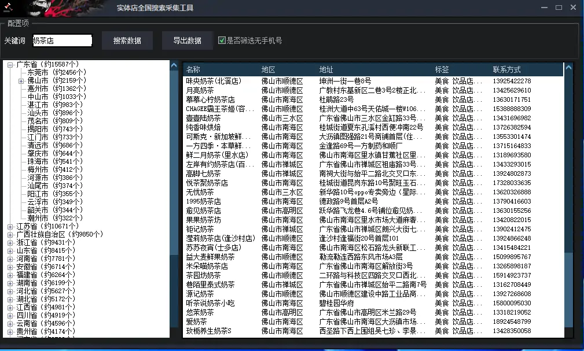Click the 搜索数据 button
The width and height of the screenshot is (584, 351).
coord(127,40)
